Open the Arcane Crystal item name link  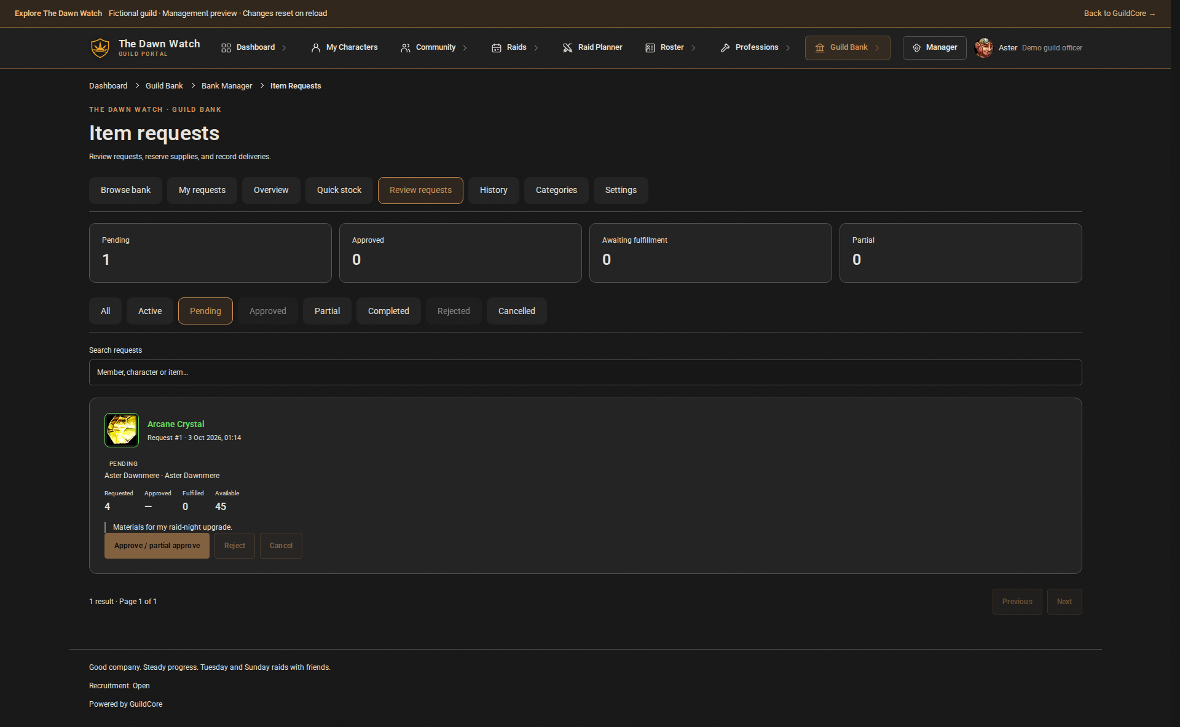pos(176,424)
